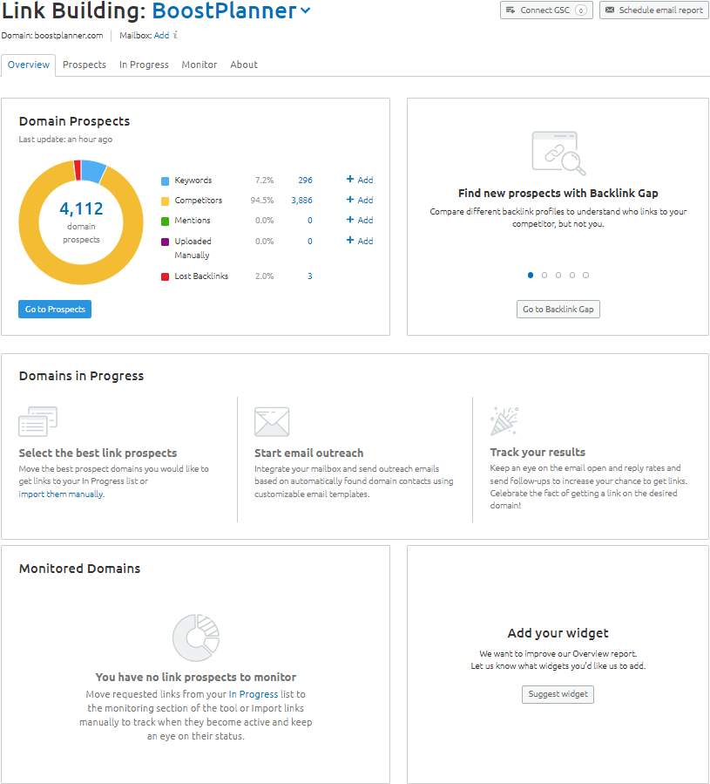Select the second carousel dot
This screenshot has width=710, height=784.
[x=544, y=276]
